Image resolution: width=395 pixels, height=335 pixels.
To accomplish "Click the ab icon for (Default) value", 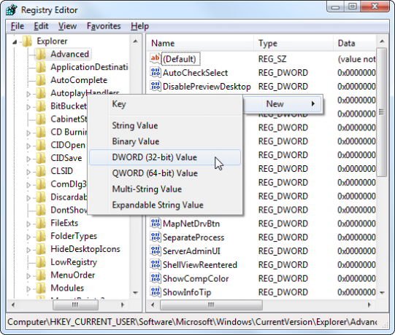I will point(155,58).
